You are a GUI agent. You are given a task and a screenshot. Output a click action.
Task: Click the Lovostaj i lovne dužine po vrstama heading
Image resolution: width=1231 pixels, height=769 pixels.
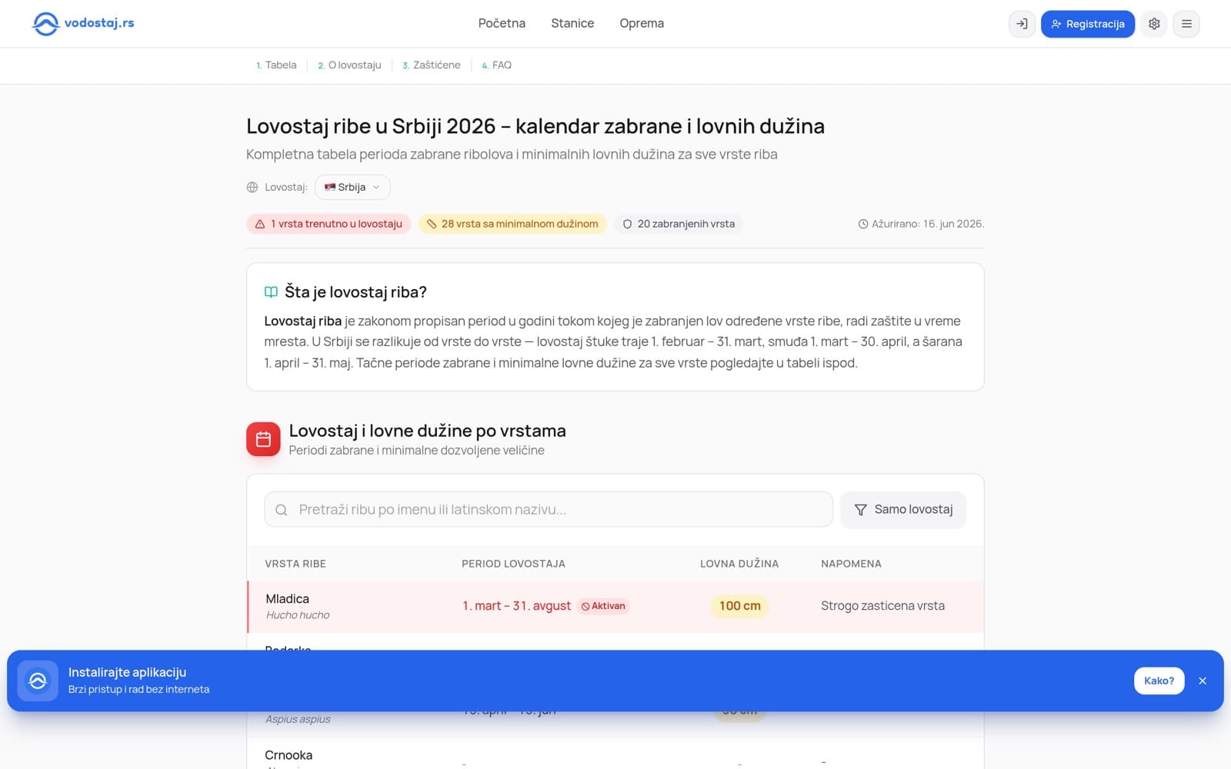click(x=428, y=431)
